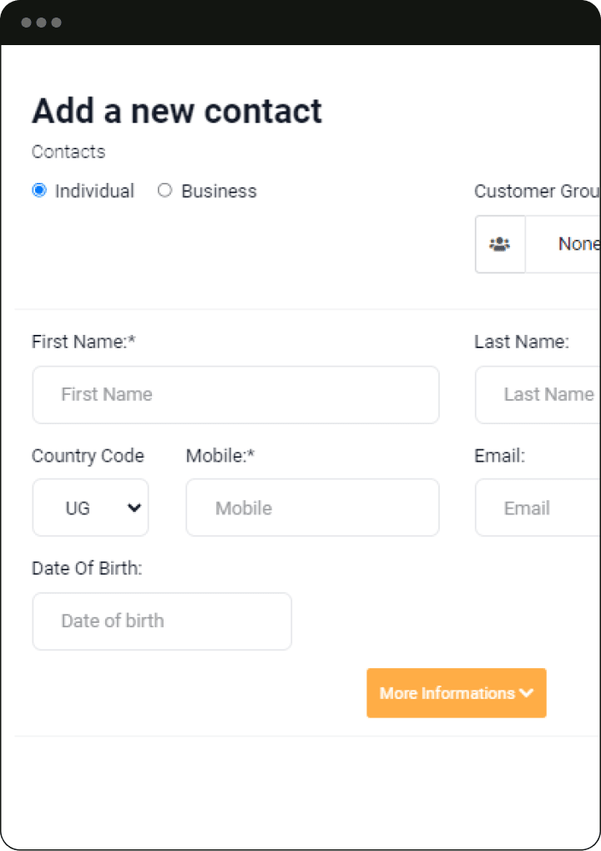
Task: Focus the First Name input field
Action: 235,394
